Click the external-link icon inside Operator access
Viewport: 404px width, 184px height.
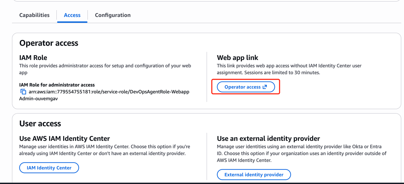point(265,87)
